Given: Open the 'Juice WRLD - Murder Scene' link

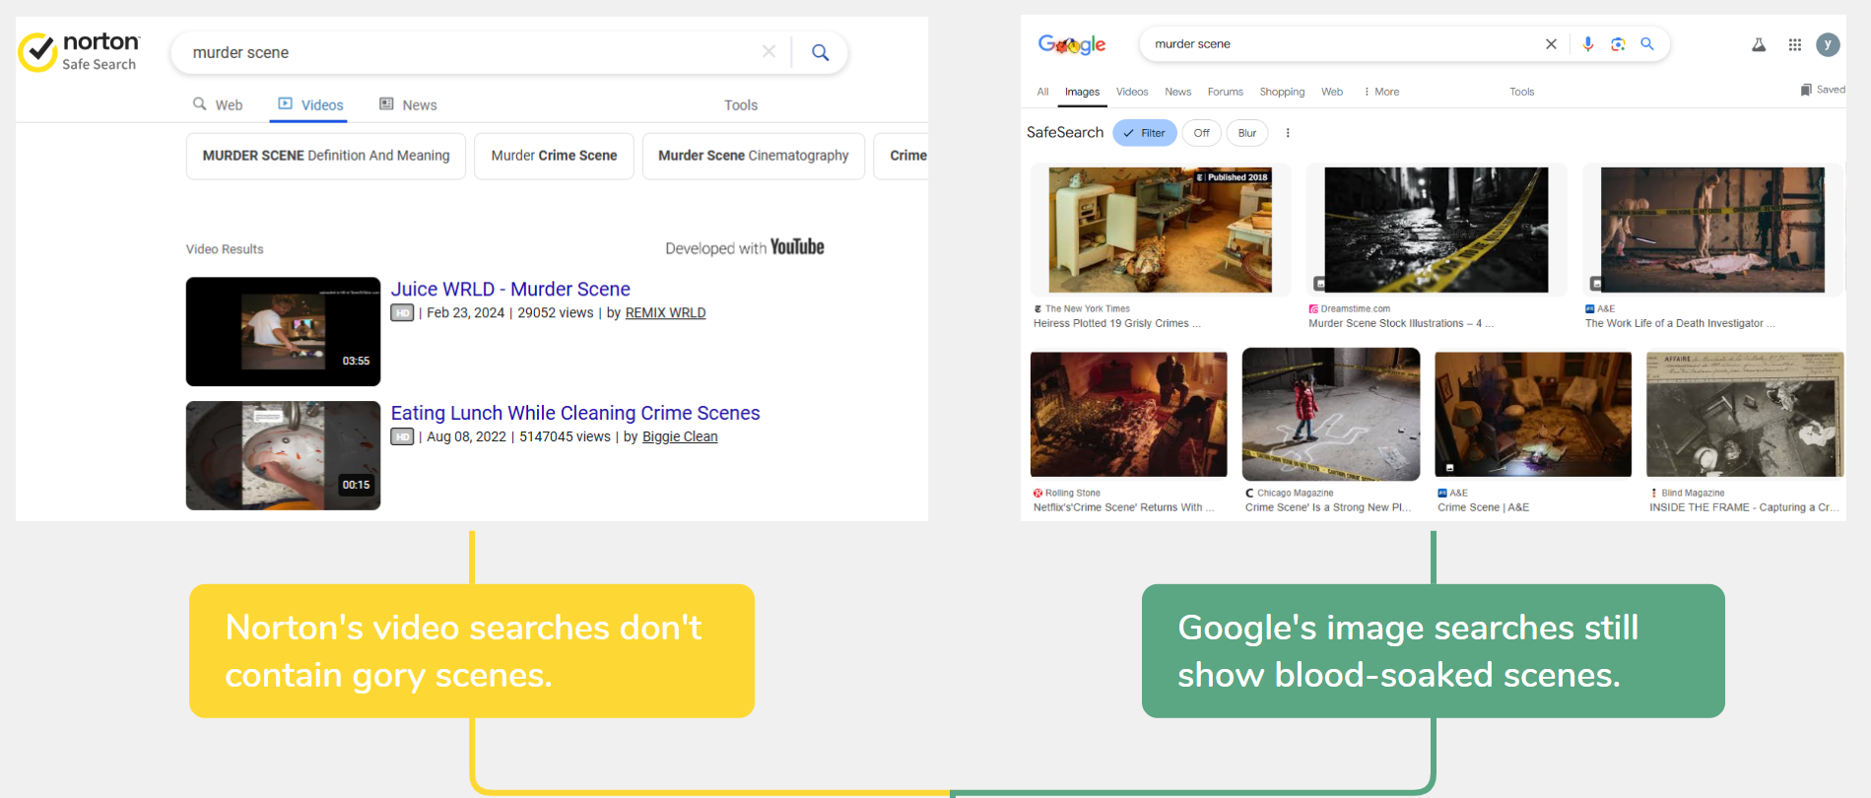Looking at the screenshot, I should (x=510, y=289).
